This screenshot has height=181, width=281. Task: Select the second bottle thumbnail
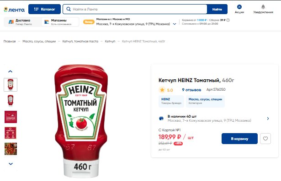(11, 101)
